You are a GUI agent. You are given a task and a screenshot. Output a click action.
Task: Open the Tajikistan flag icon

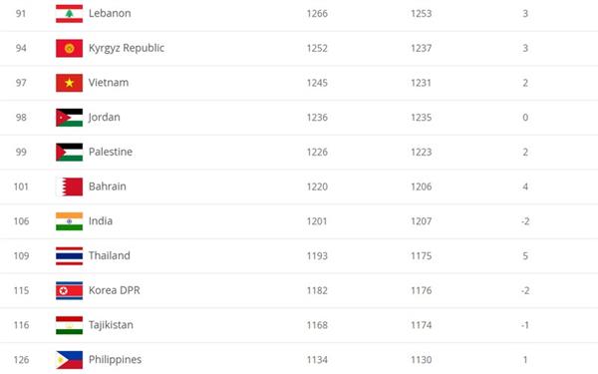[69, 325]
